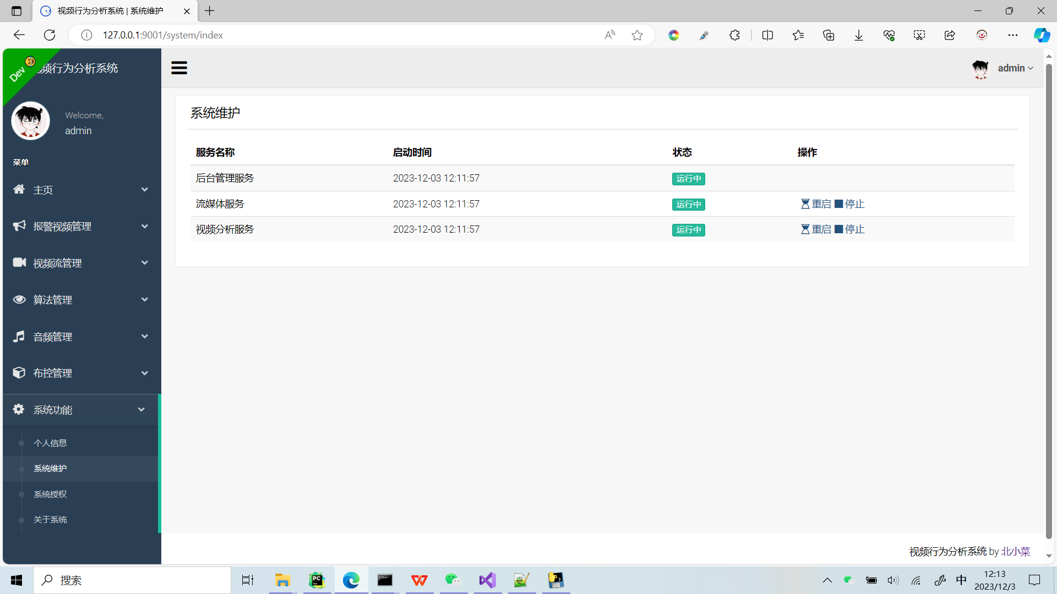This screenshot has height=594, width=1057.
Task: Add page to favorites star icon
Action: (x=637, y=35)
